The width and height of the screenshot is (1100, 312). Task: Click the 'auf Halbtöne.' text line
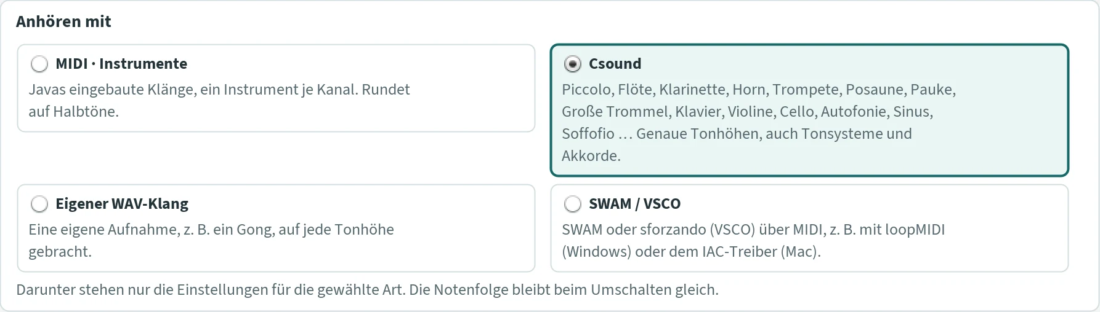pos(73,112)
